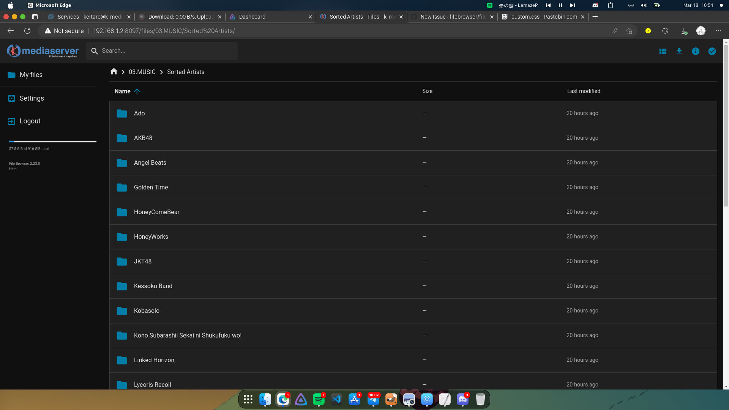Open Edge Downloads from the toolbar
Screen dimensions: 729x410
(x=684, y=31)
